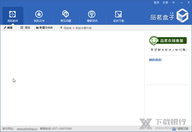The height and width of the screenshot is (132, 192).
Task: Close the 品茗盒子 window
Action: tap(188, 2)
